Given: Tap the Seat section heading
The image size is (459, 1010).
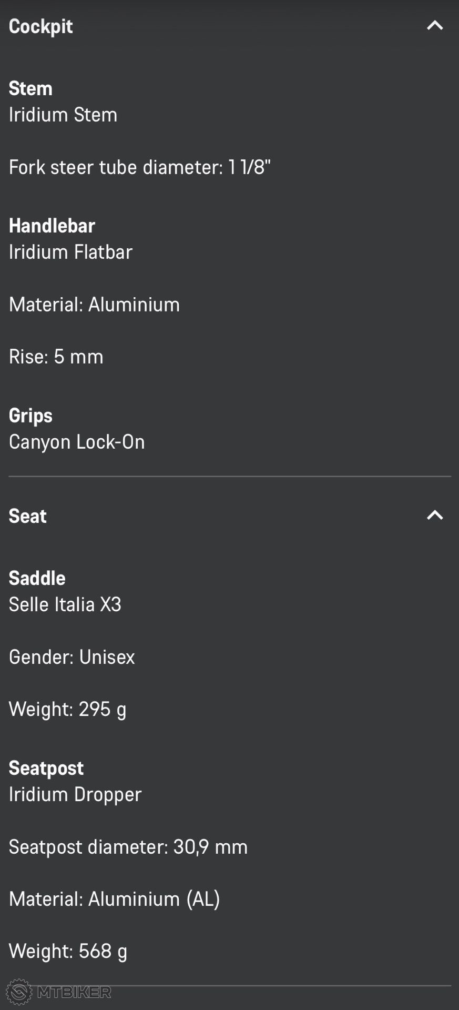Looking at the screenshot, I should [28, 516].
